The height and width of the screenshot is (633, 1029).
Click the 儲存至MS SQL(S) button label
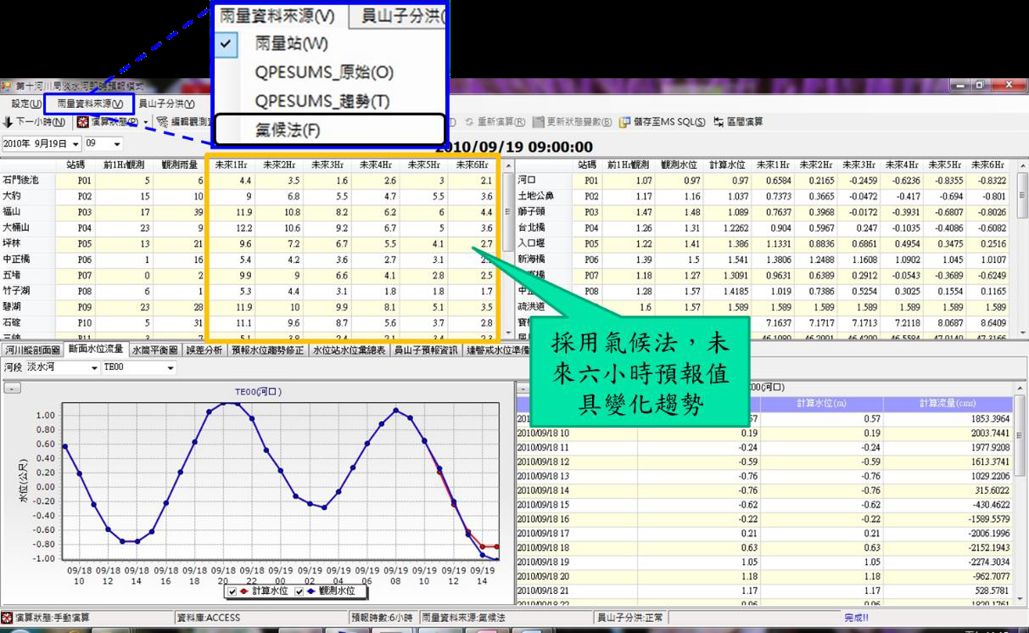coord(668,122)
